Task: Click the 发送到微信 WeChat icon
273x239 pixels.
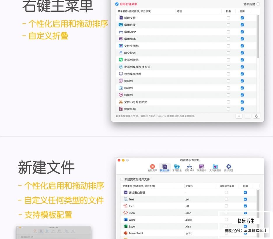Action: point(121,60)
